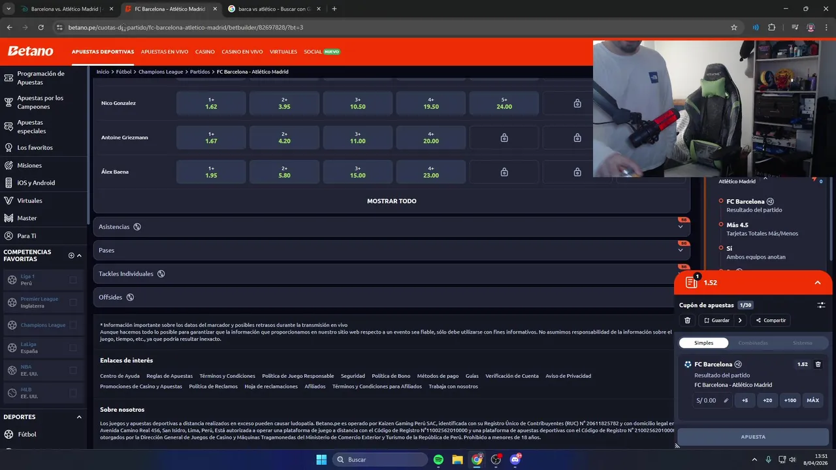
Task: Open Programación de Apuestas sidebar icon
Action: pos(8,78)
